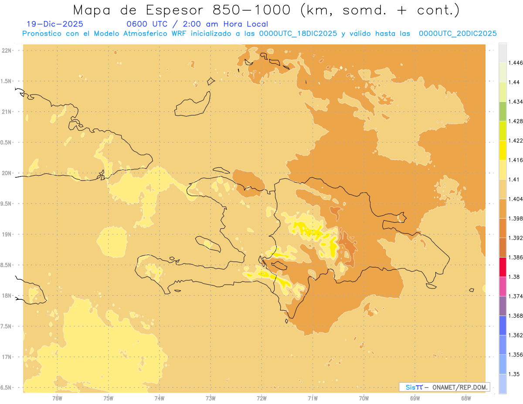Click the '68W' longitude label
The width and height of the screenshot is (523, 404).
point(466,398)
